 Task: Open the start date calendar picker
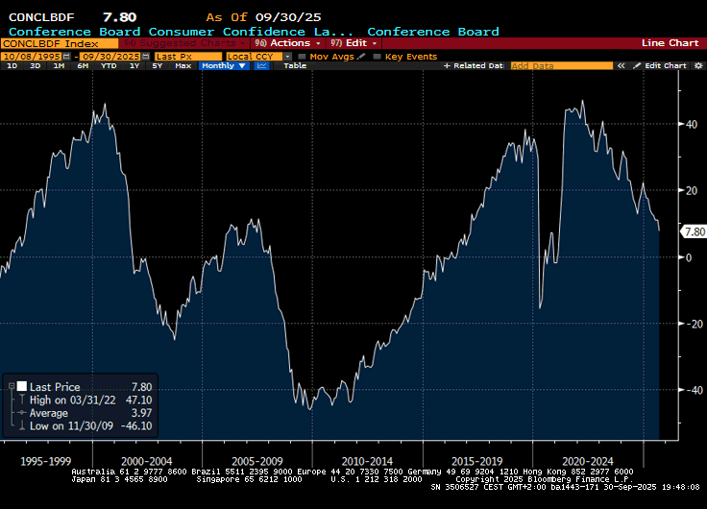pos(66,56)
